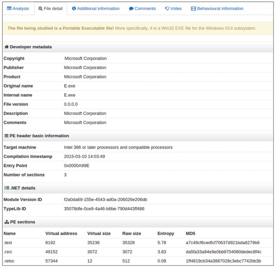Screen dimensions: 275x267
Task: Click the magnifier icon on File detail
Action: 40,9
